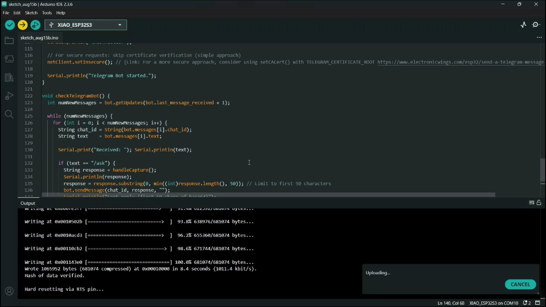This screenshot has height=307, width=546.
Task: Click bot.getUpdates on line 123
Action: click(x=123, y=103)
